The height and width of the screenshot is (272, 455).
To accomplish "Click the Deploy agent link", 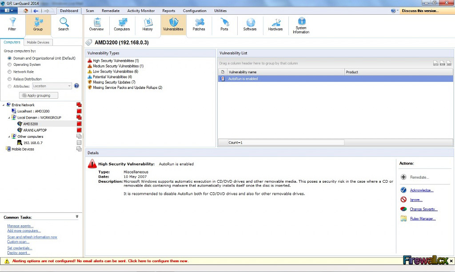I will click(x=19, y=253).
